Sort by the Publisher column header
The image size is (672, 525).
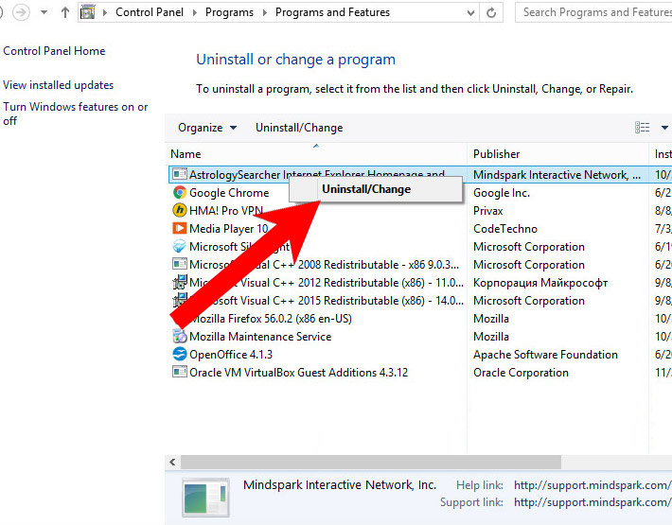(557, 154)
